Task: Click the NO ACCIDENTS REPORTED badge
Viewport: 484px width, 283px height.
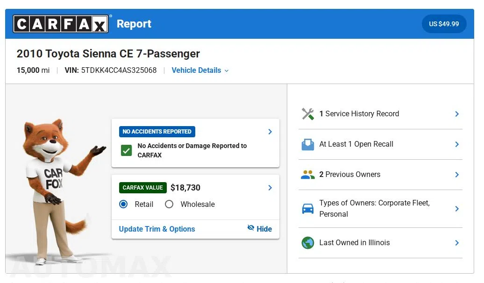Action: (157, 132)
